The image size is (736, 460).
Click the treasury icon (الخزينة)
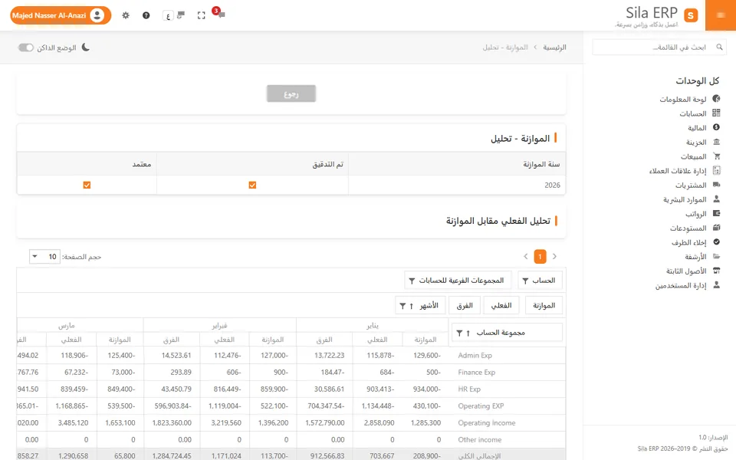[716, 142]
